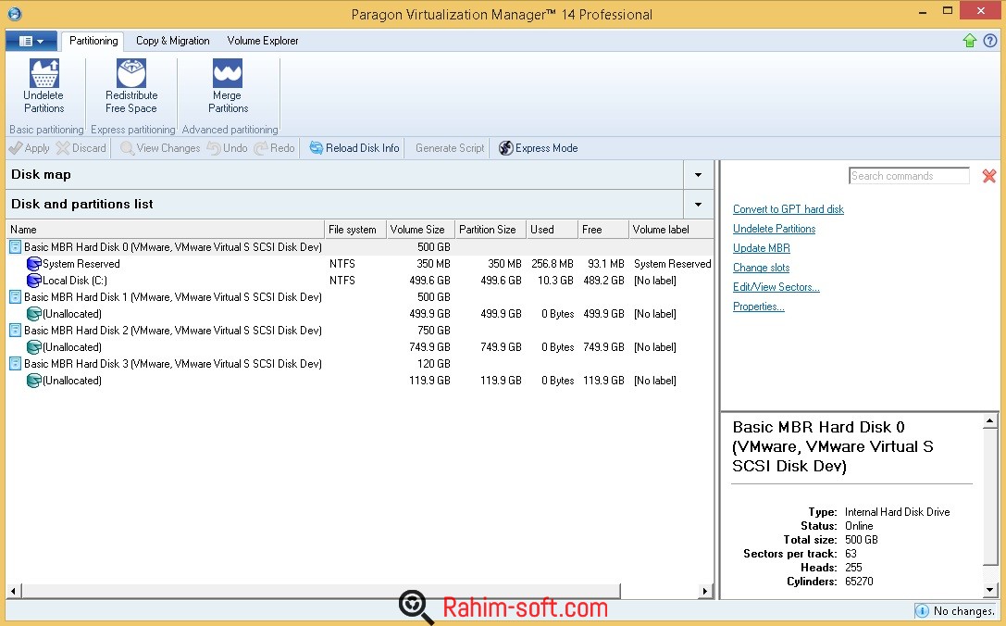Viewport: 1006px width, 626px height.
Task: Open the blue application menu dropdown
Action: coord(31,41)
